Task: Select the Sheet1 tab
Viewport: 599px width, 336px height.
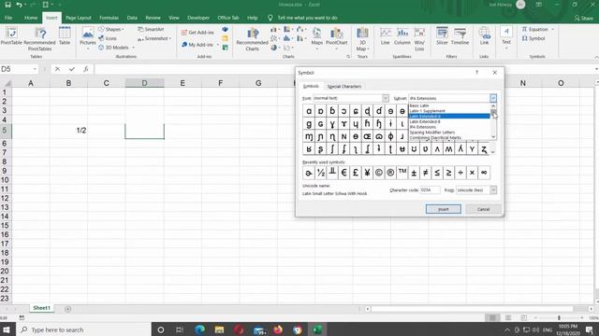Action: coord(41,308)
